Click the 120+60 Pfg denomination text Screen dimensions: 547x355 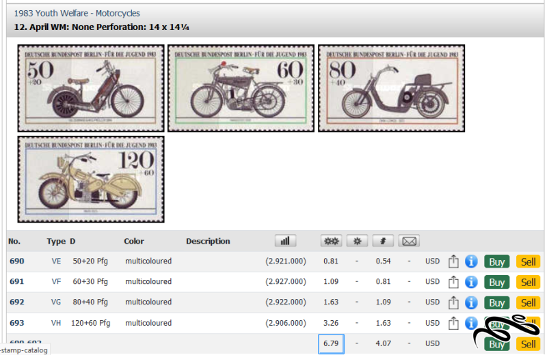click(x=91, y=323)
